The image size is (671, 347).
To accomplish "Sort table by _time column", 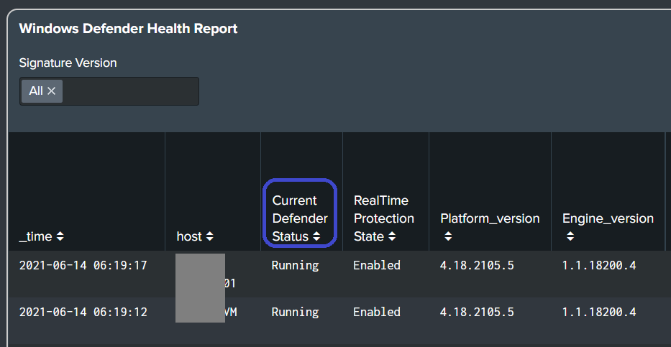I will (60, 236).
